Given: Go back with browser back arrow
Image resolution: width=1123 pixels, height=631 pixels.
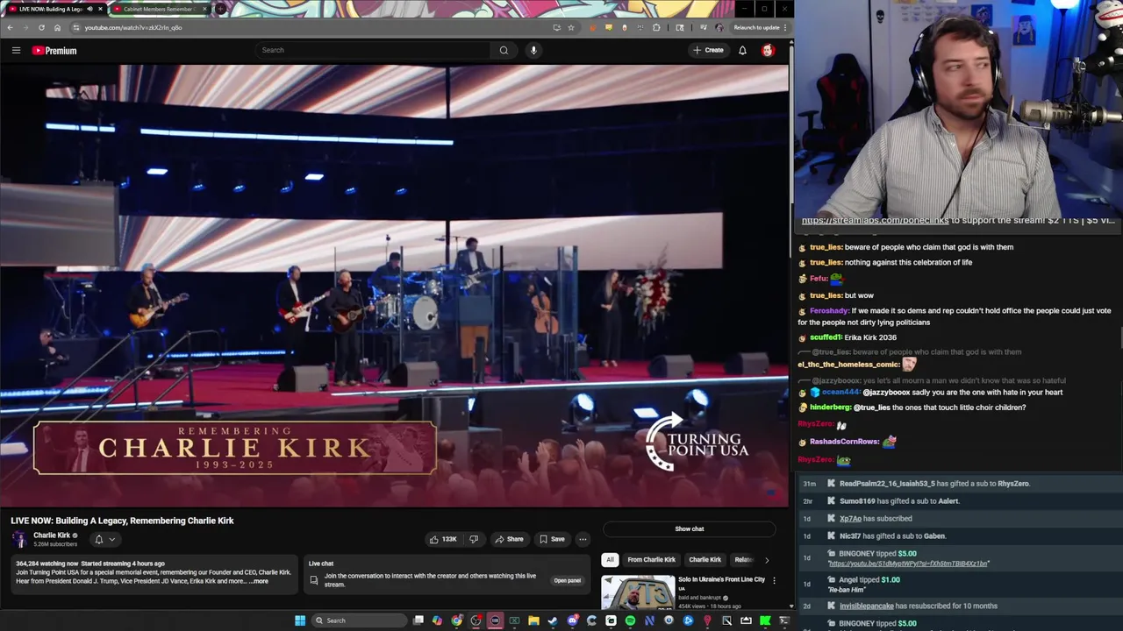Looking at the screenshot, I should 10,27.
